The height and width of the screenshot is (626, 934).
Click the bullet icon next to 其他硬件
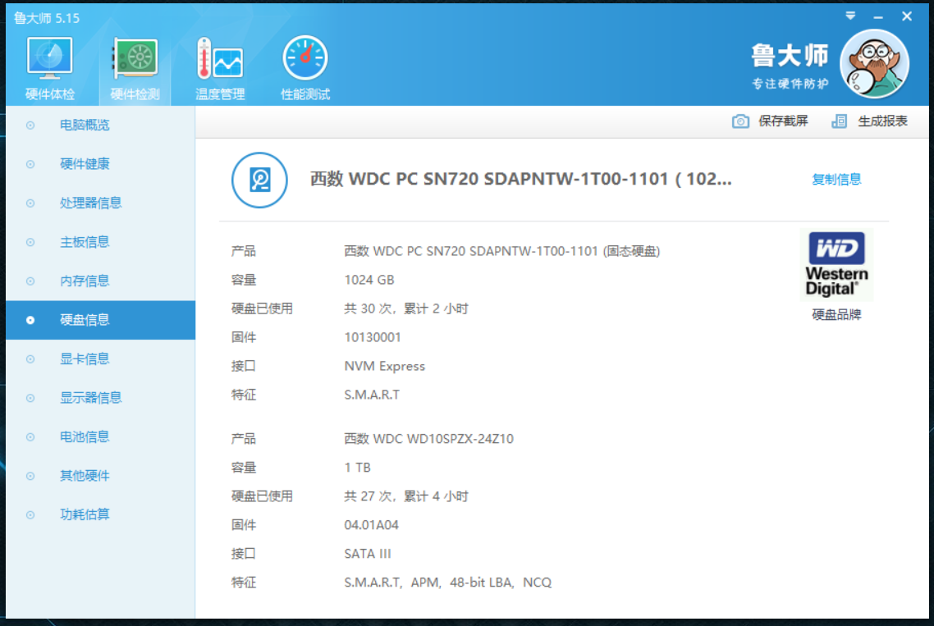[x=30, y=476]
